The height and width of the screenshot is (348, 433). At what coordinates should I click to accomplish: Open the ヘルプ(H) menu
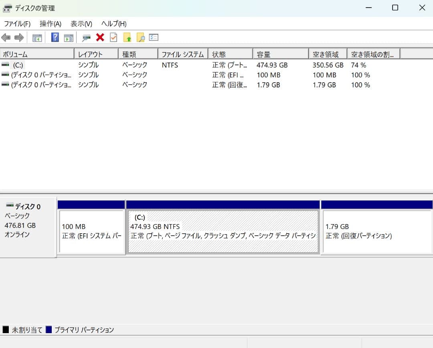pos(114,24)
